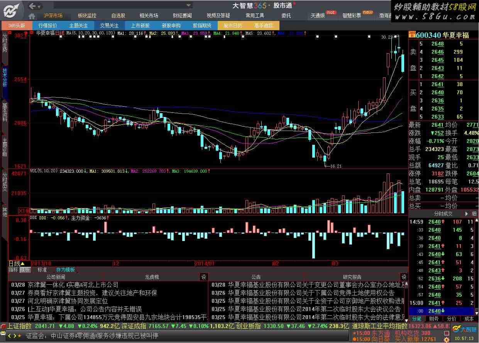Switch to the 分价 bottom tab

pyautogui.click(x=451, y=319)
